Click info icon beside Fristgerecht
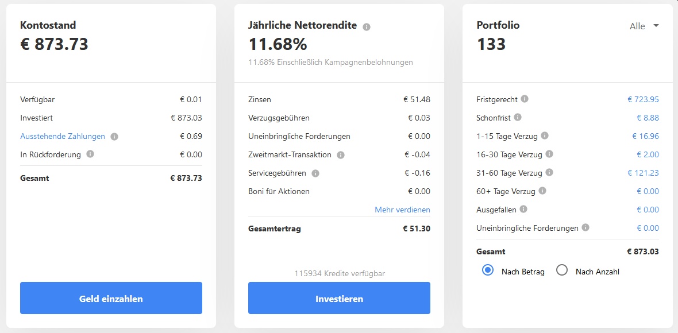 (525, 99)
